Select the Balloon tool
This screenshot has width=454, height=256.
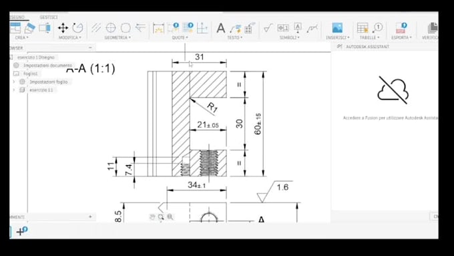coord(378,28)
